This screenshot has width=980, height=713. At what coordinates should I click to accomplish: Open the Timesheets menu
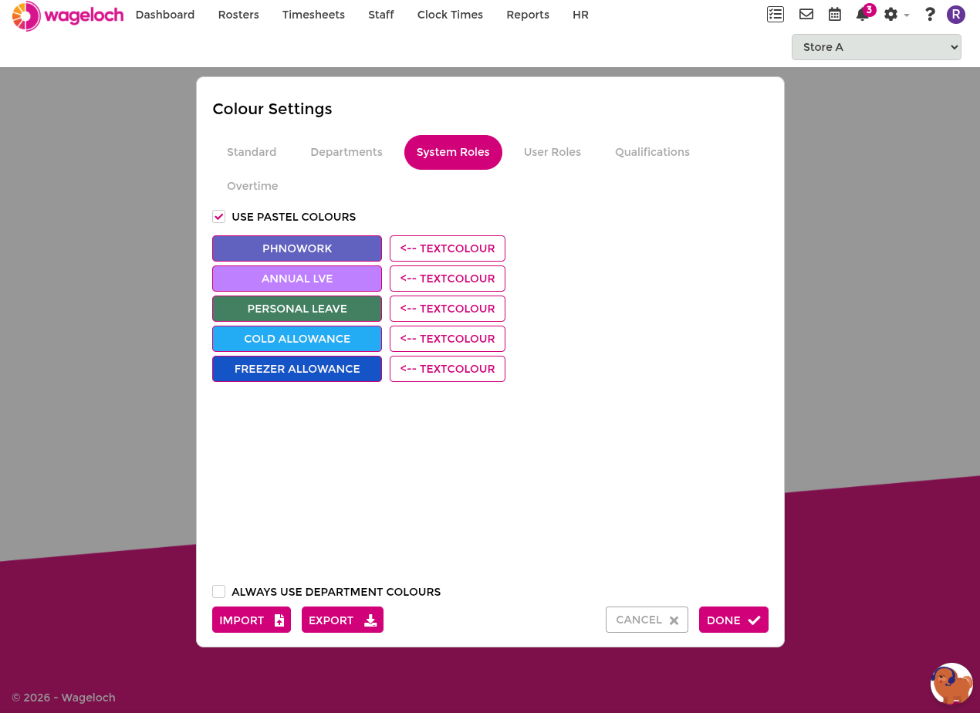pyautogui.click(x=313, y=15)
